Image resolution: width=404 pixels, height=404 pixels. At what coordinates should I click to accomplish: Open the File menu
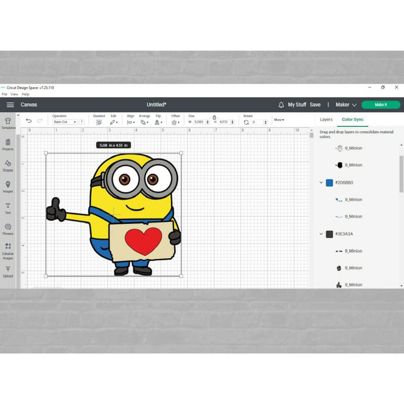[4, 94]
